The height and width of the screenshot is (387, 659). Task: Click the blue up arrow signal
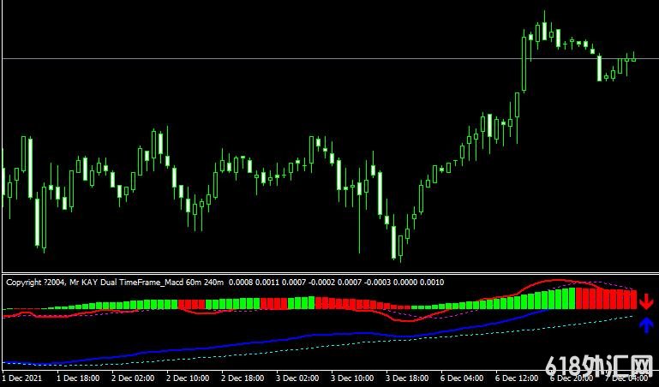click(x=646, y=324)
